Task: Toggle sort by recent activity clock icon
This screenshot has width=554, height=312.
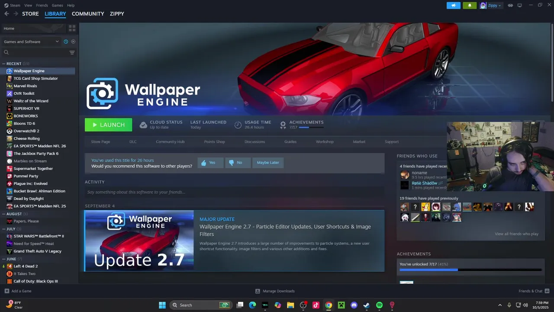Action: click(66, 42)
